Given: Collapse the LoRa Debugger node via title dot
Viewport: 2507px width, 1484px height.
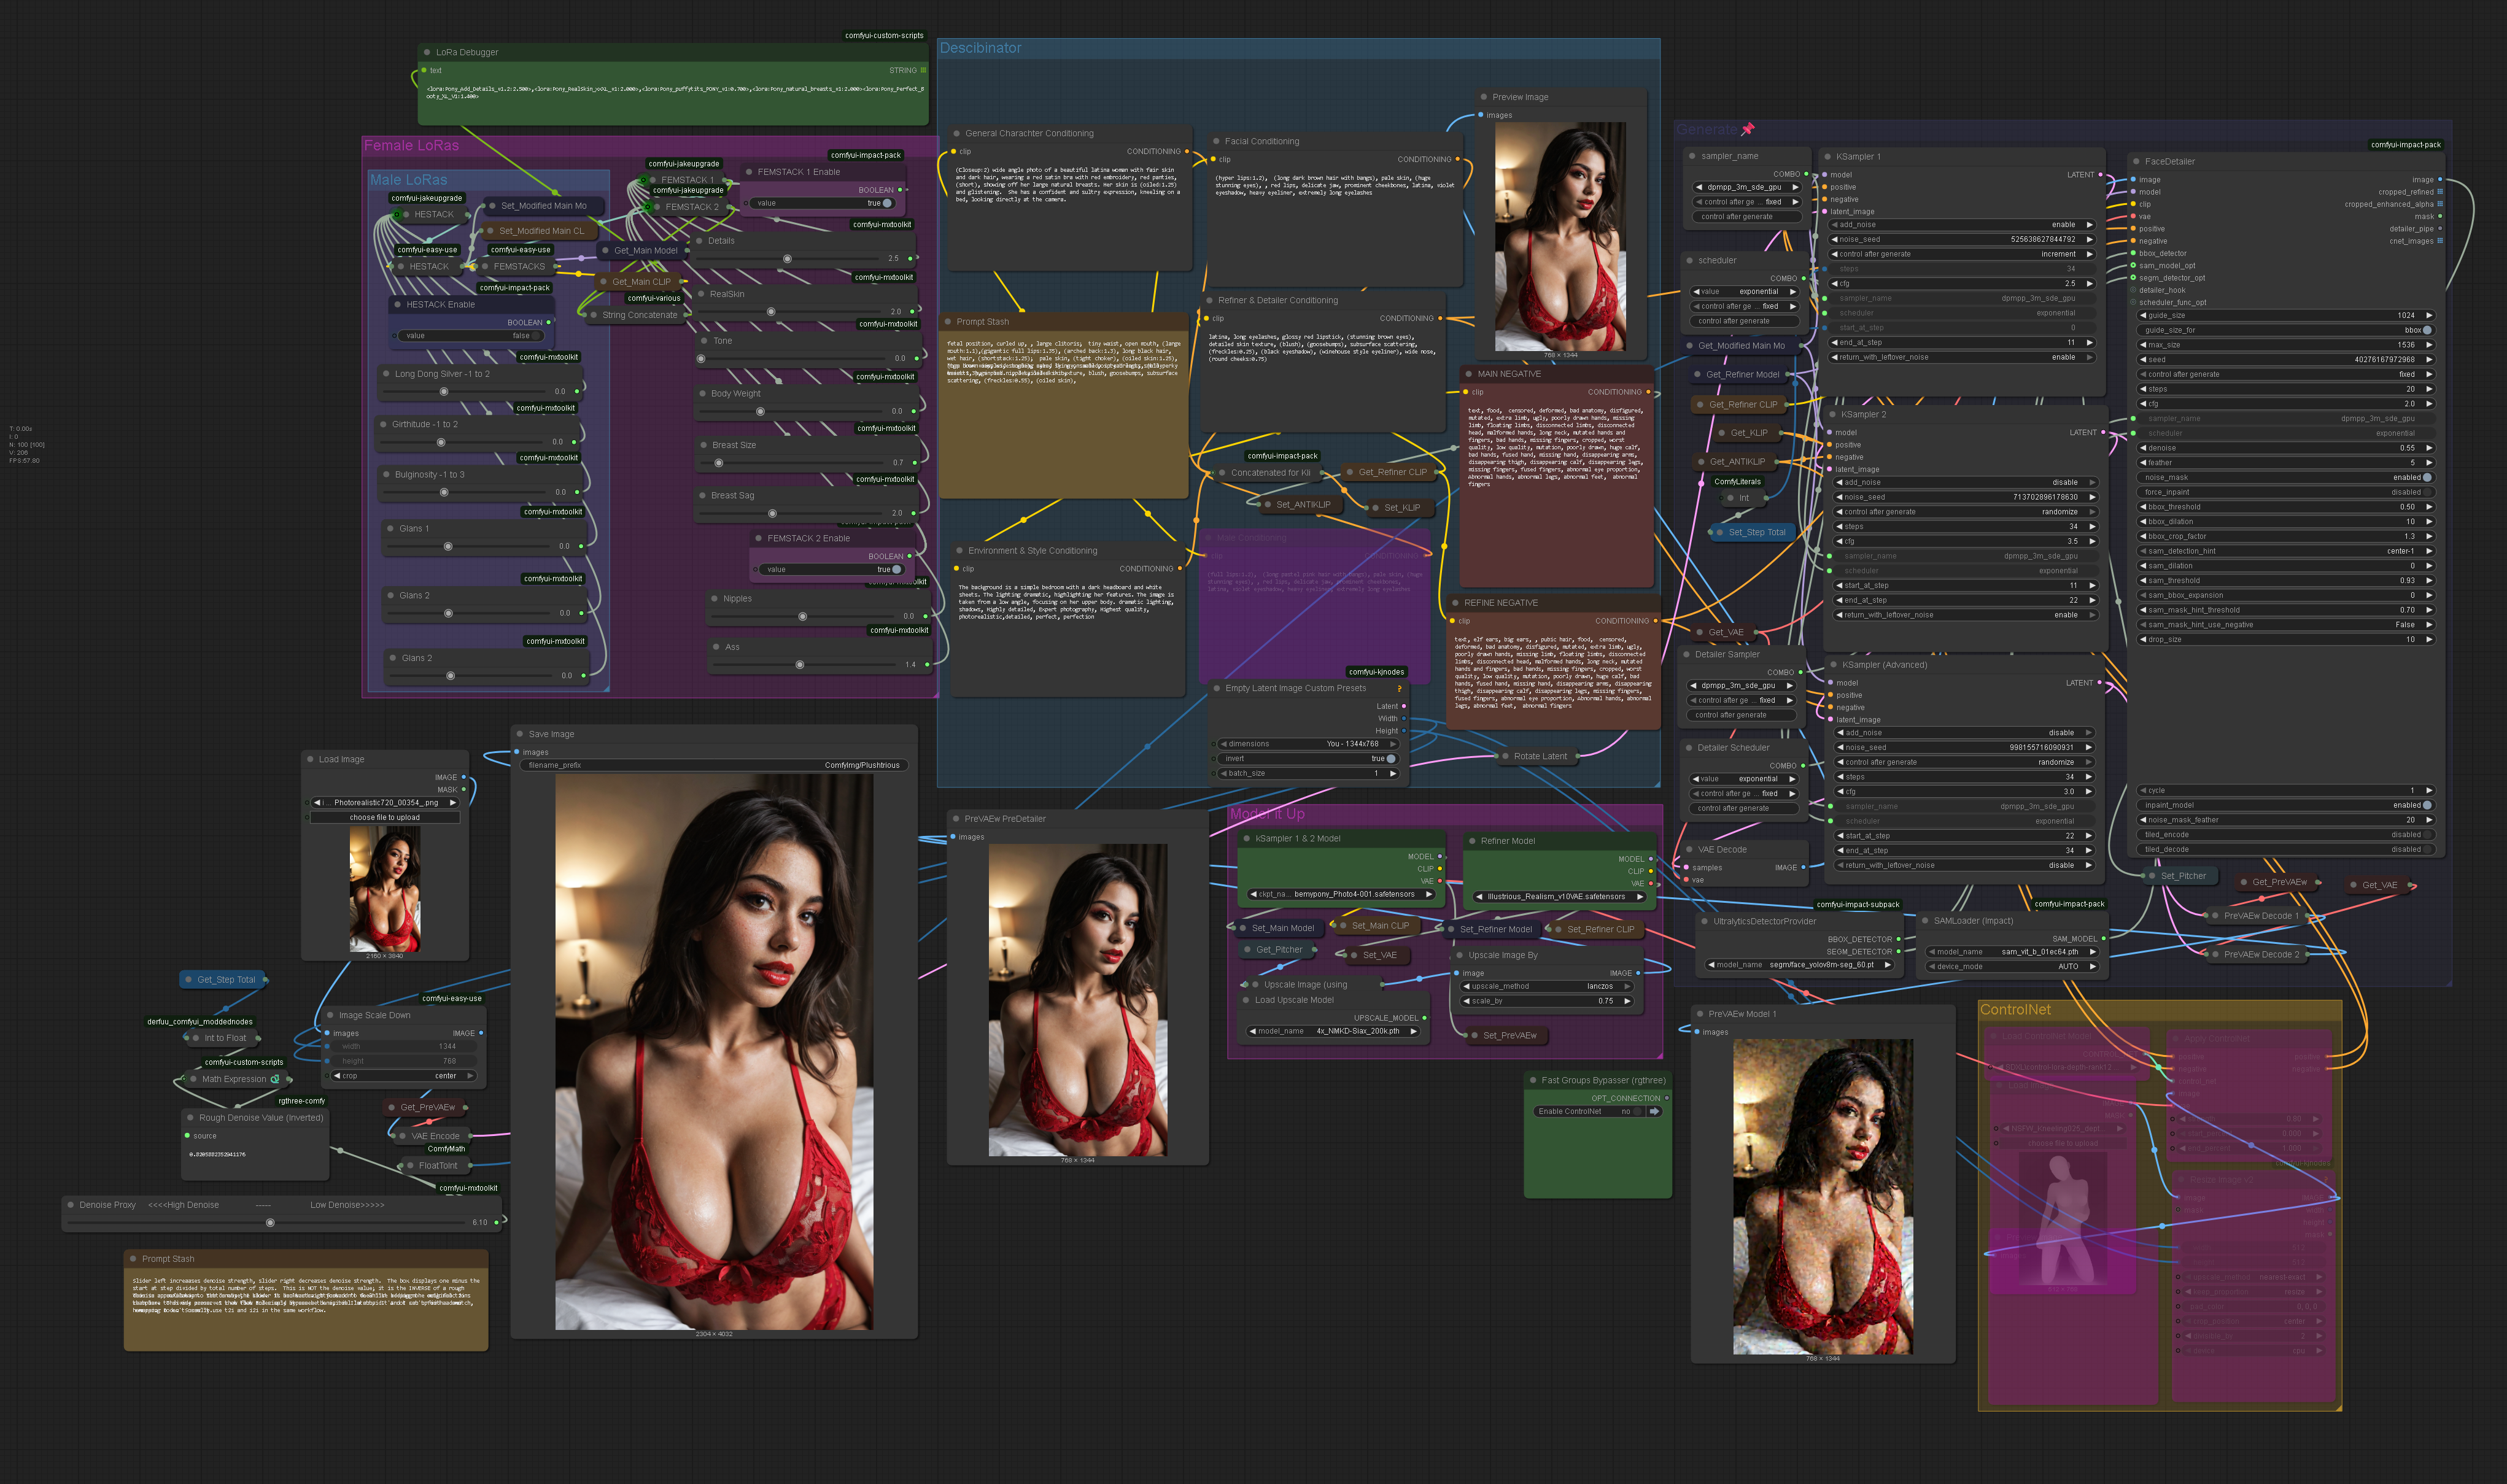Looking at the screenshot, I should tap(427, 52).
